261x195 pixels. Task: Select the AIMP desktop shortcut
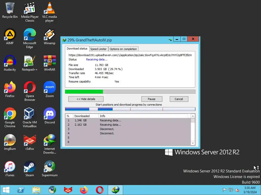[10, 37]
